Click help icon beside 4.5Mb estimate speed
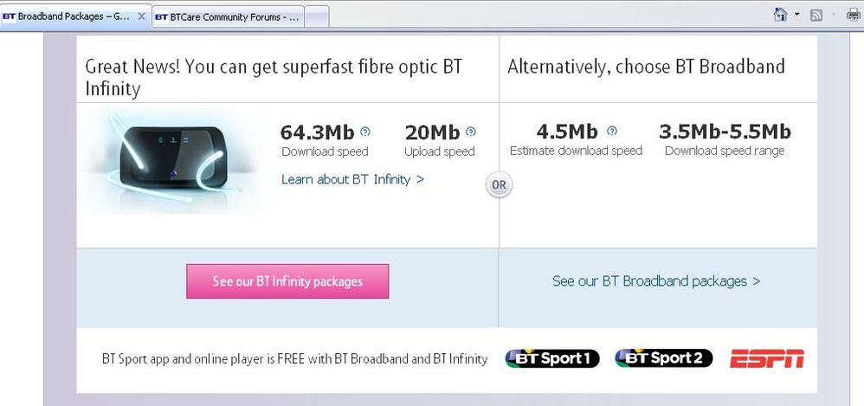Viewport: 864px width, 406px height. coord(612,131)
